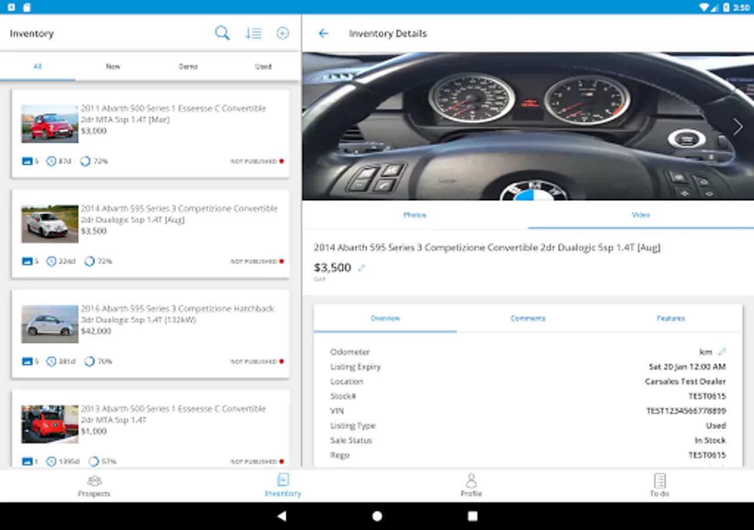Add a new inventory item with plus icon

283,34
